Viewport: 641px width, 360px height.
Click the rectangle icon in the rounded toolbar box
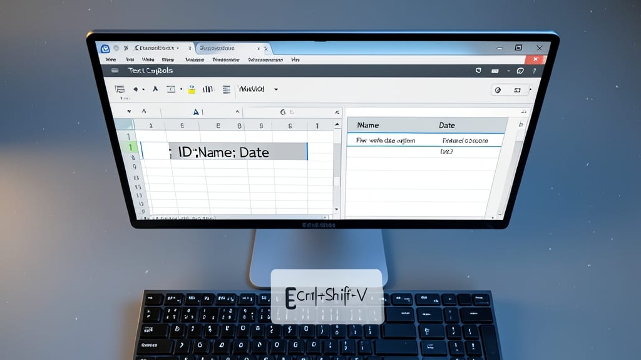pyautogui.click(x=517, y=90)
